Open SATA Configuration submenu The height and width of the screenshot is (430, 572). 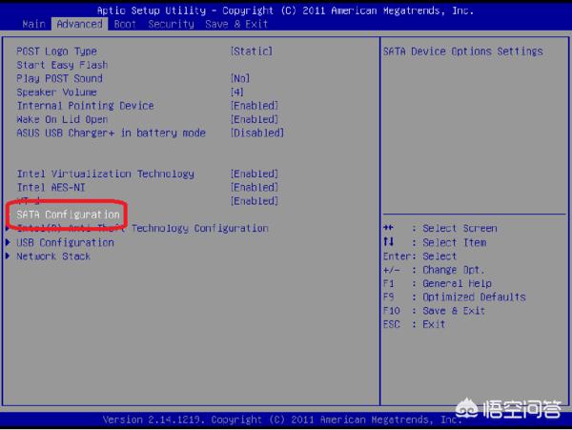point(68,215)
